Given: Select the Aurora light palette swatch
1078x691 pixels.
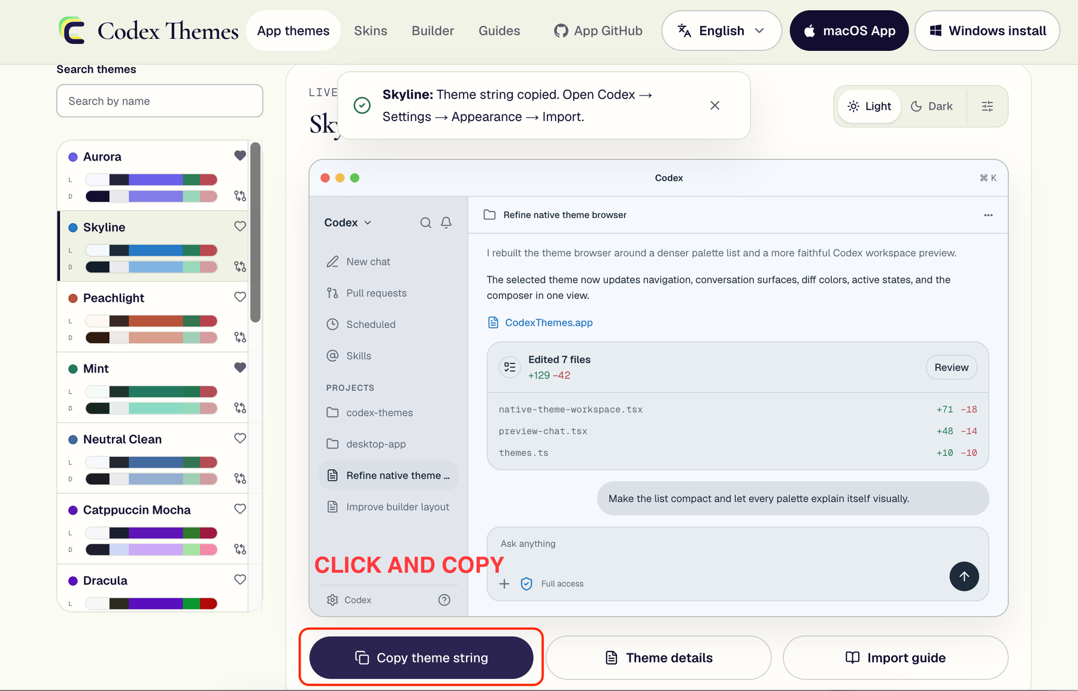Looking at the screenshot, I should pos(151,180).
